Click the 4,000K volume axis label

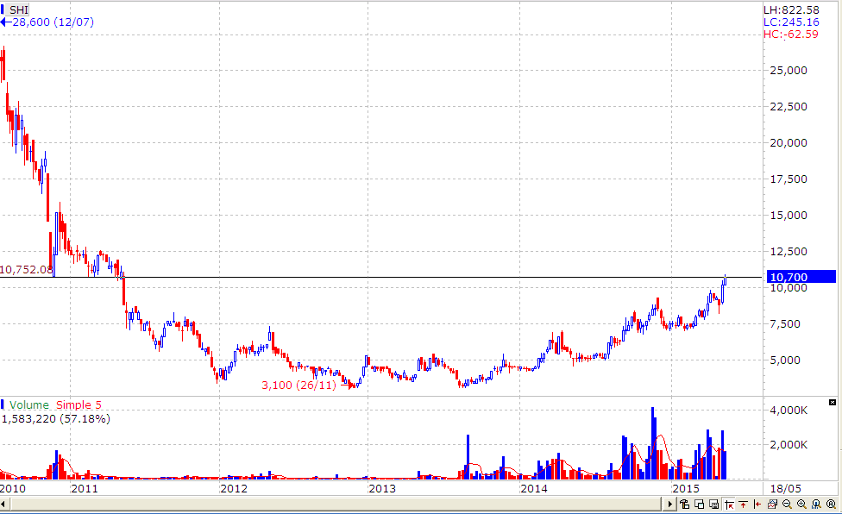(789, 411)
